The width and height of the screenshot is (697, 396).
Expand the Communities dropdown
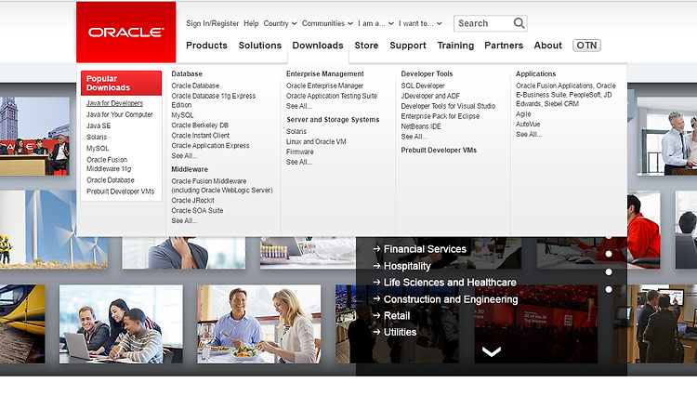(328, 23)
